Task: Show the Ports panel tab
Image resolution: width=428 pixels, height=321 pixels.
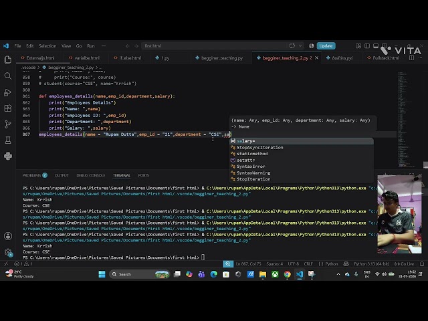Action: (144, 175)
